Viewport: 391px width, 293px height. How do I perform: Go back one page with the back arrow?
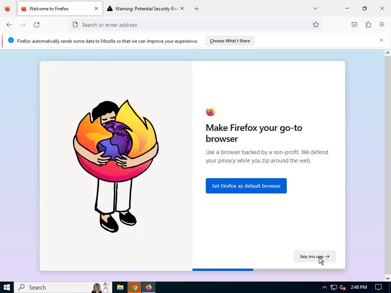coord(9,25)
